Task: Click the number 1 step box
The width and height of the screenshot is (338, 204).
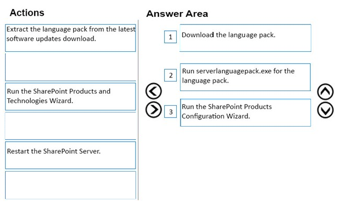Action: tap(171, 37)
